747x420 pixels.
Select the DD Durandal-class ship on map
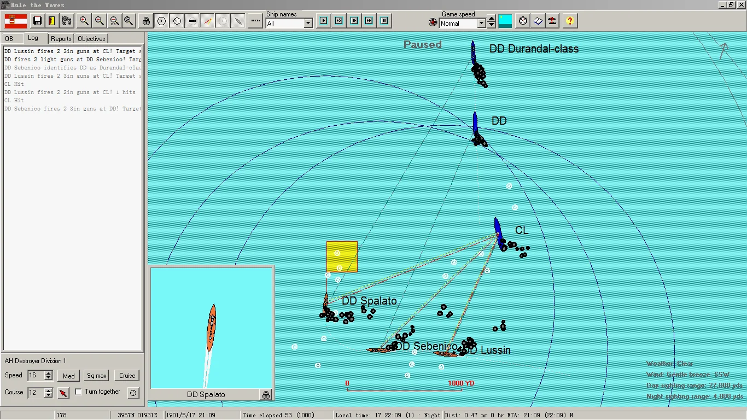[474, 52]
